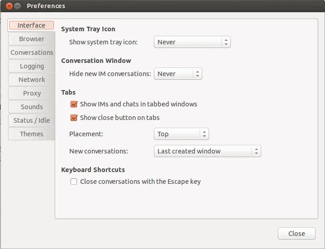Switch to the Interface tab
The width and height of the screenshot is (325, 249).
tap(31, 25)
